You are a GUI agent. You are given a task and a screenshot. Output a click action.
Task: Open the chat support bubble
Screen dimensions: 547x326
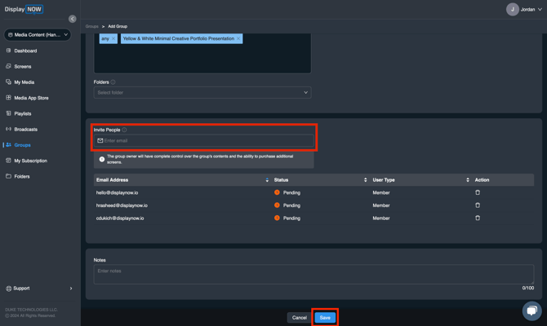tap(531, 311)
